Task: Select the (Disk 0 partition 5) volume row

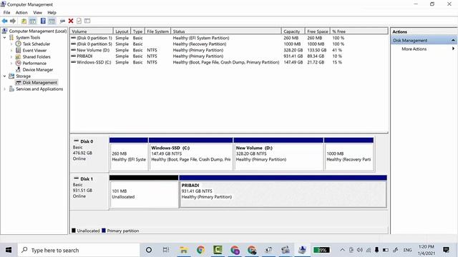Action: coord(229,44)
